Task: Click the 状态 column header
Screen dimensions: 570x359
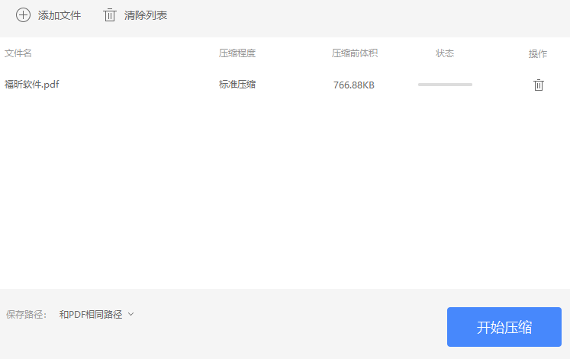Action: click(x=445, y=53)
